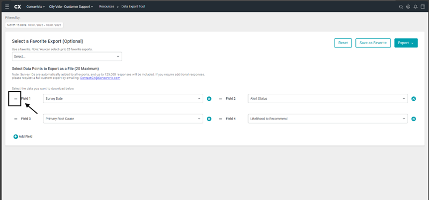The width and height of the screenshot is (429, 200).
Task: Delete Field 4 Likelihood to Recommend
Action: [x=414, y=119]
